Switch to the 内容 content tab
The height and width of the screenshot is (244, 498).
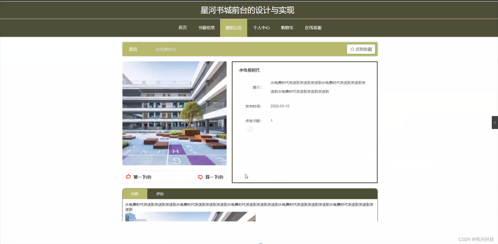click(135, 194)
